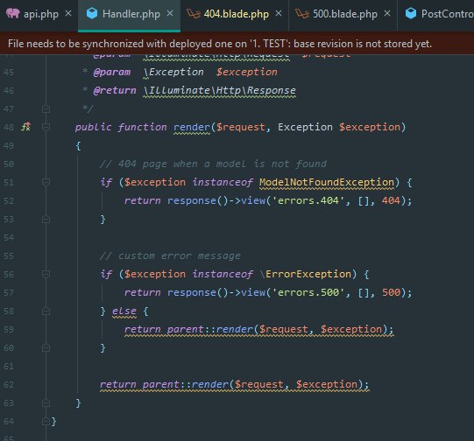Click line number 56 in the gutter
Image resolution: width=474 pixels, height=441 pixels.
tap(9, 274)
